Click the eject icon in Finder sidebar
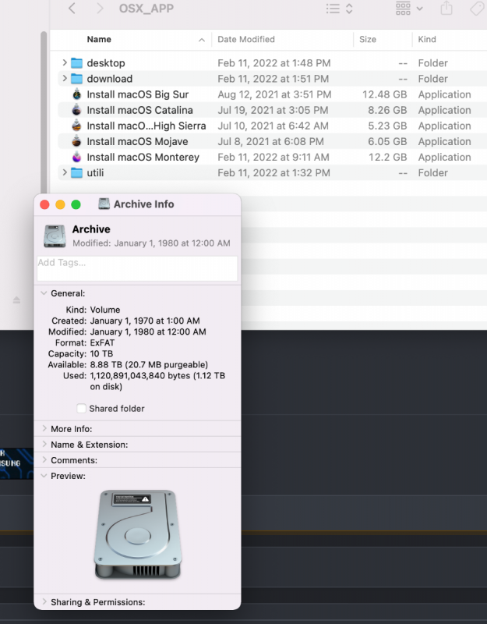The height and width of the screenshot is (624, 487). 16,300
